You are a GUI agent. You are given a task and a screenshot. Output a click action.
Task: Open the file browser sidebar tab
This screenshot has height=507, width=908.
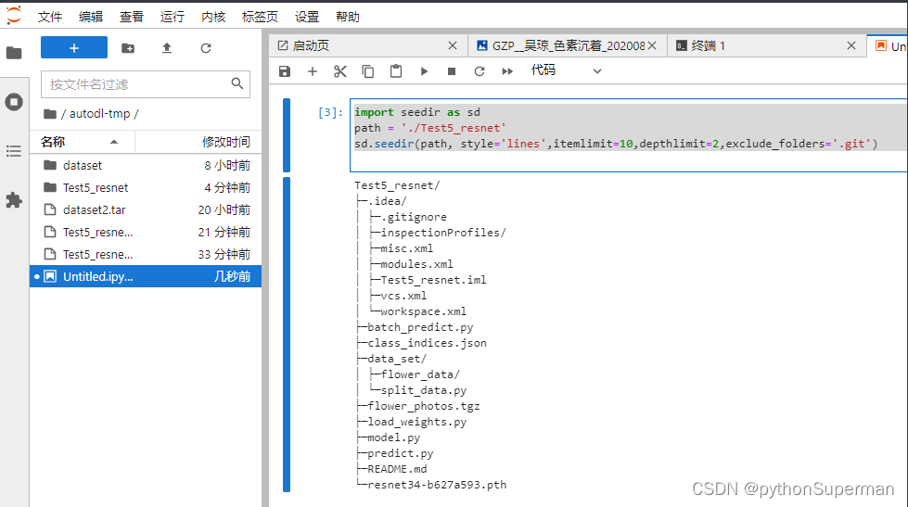[x=14, y=53]
